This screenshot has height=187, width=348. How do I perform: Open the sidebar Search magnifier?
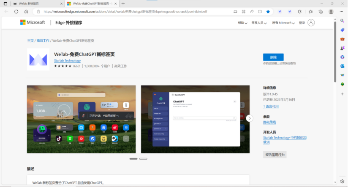point(342,21)
